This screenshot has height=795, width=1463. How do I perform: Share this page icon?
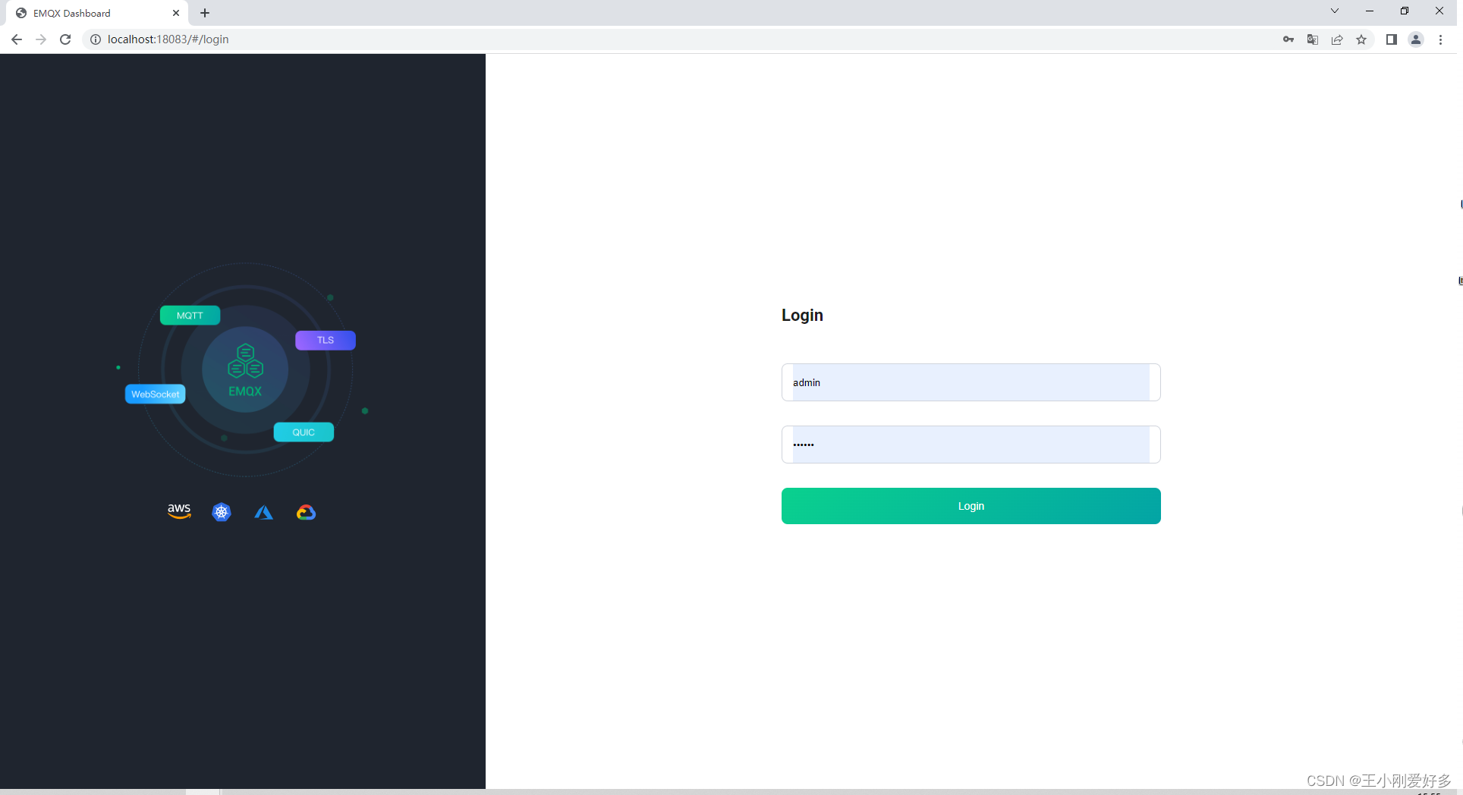point(1337,39)
